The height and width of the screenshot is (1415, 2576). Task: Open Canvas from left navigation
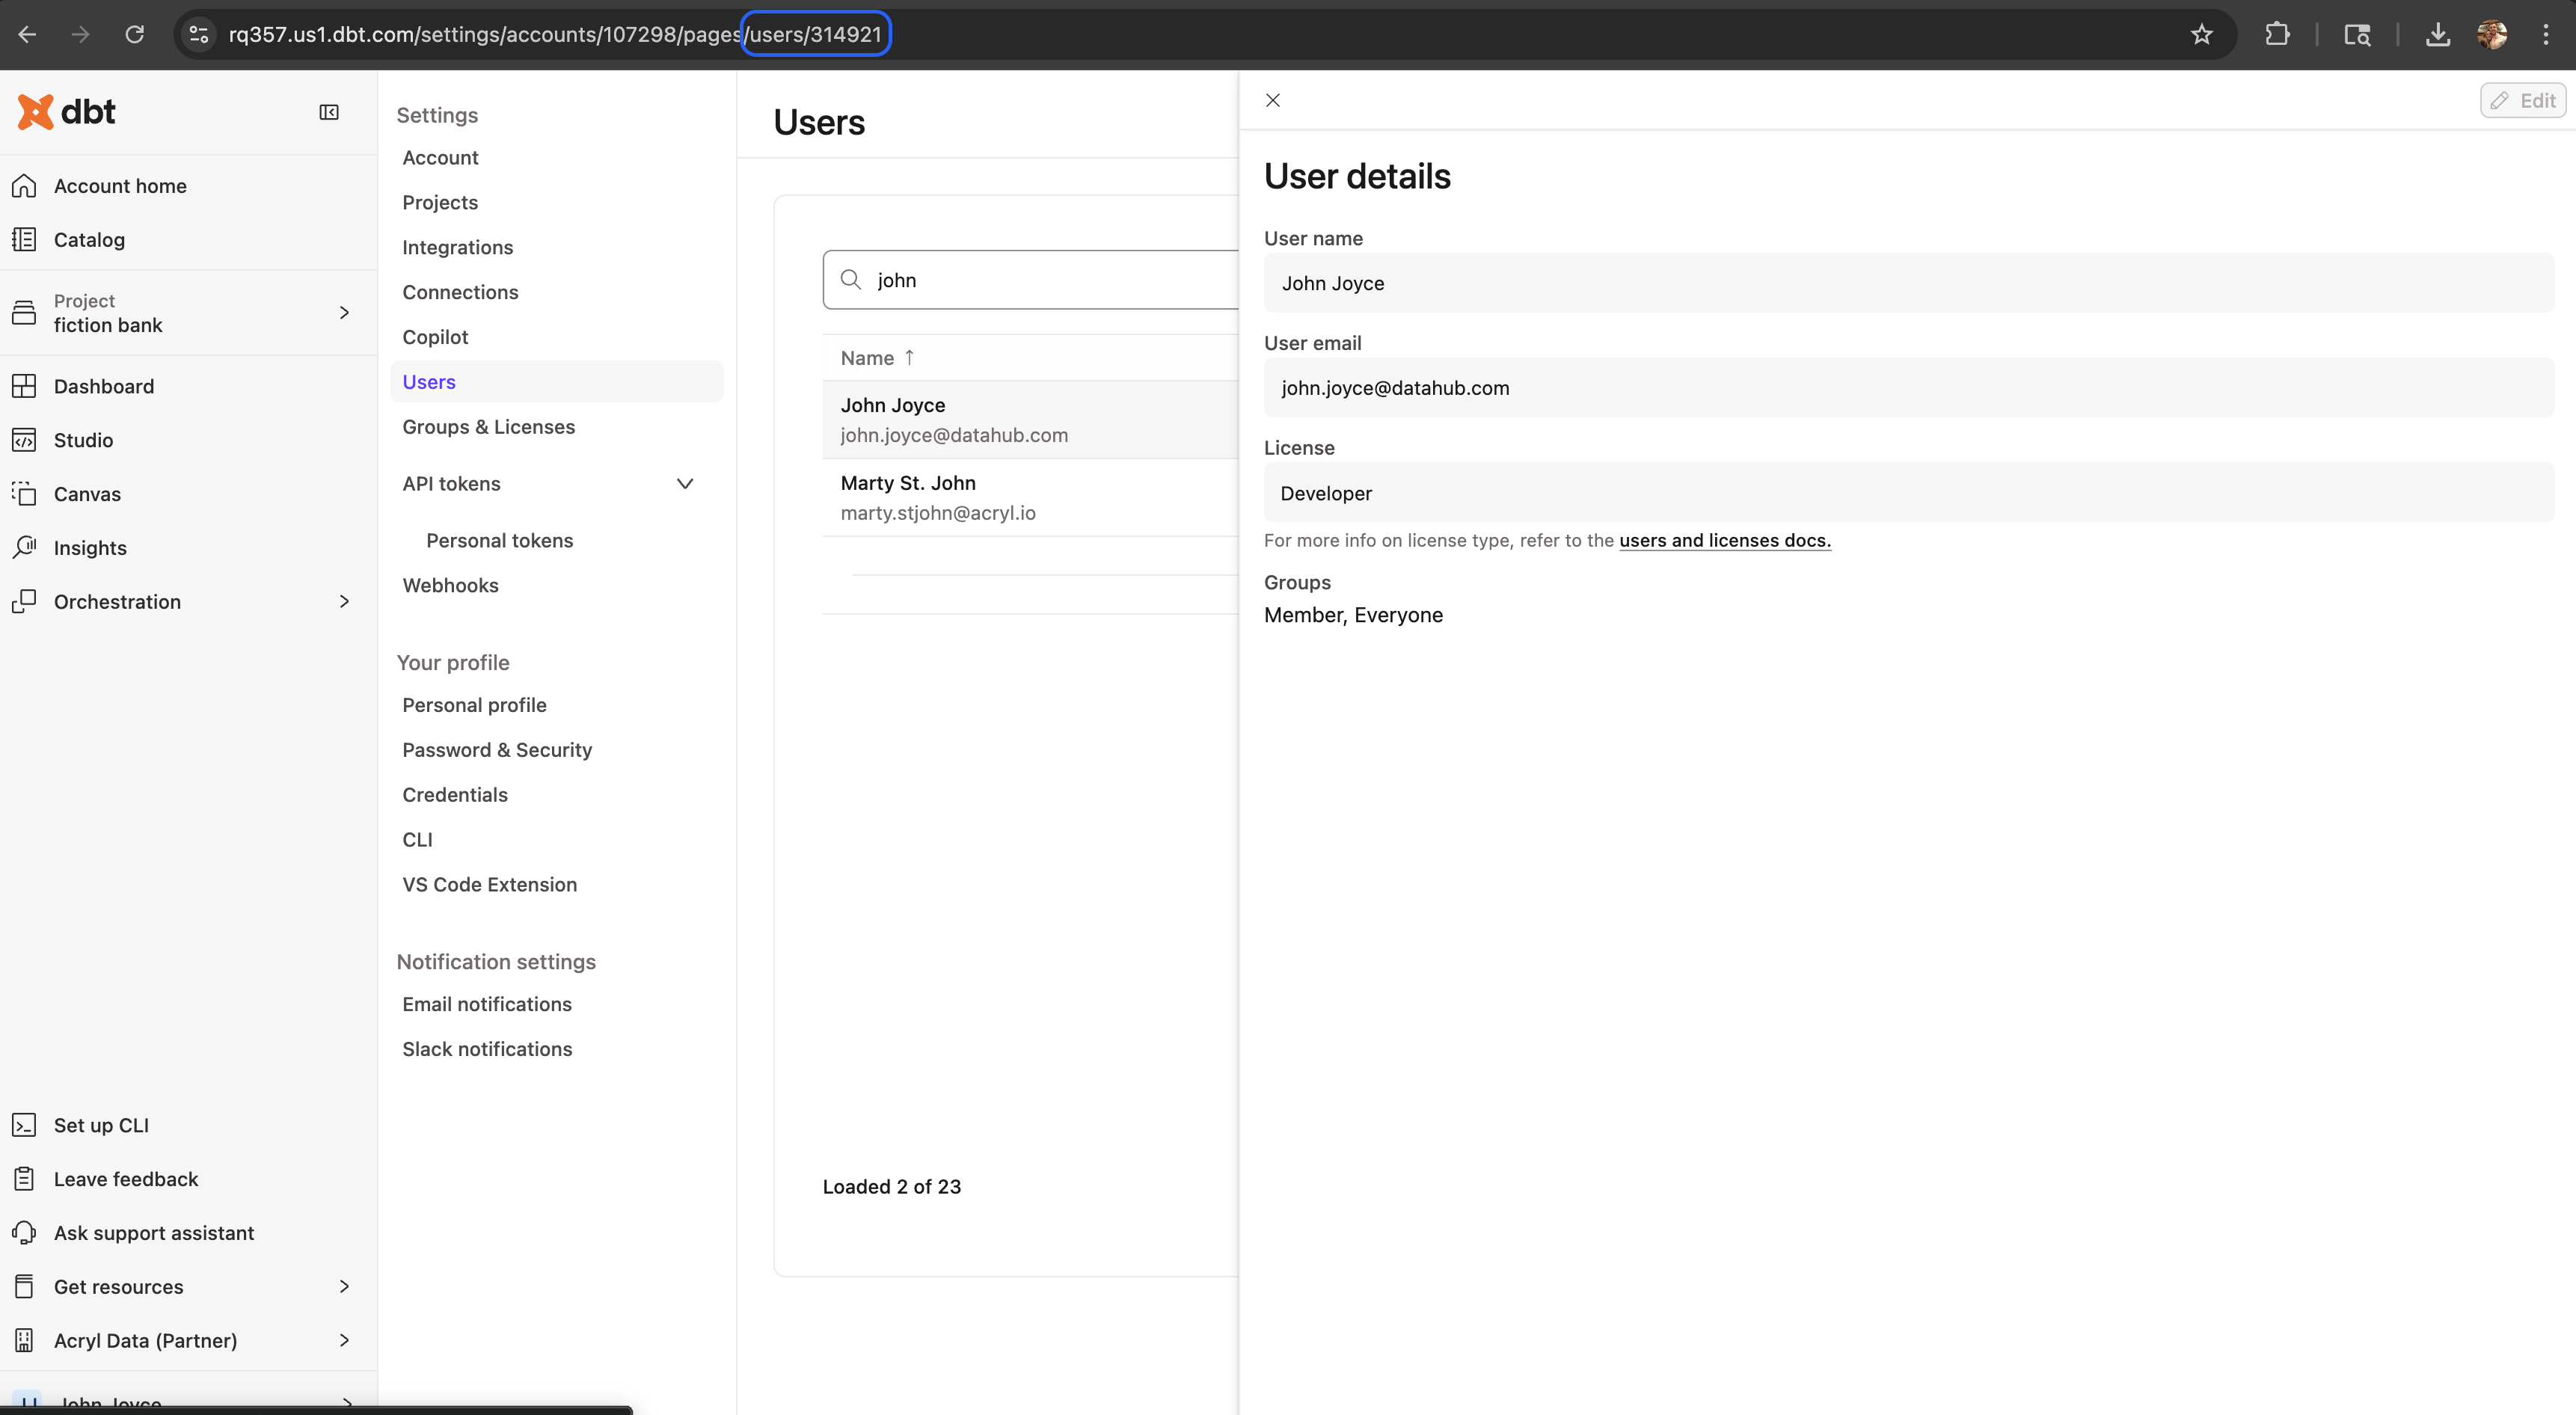87,494
